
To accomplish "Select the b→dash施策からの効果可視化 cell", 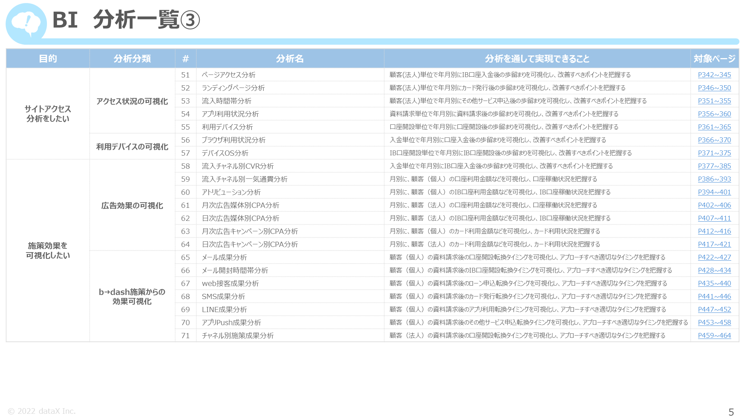I will [132, 296].
